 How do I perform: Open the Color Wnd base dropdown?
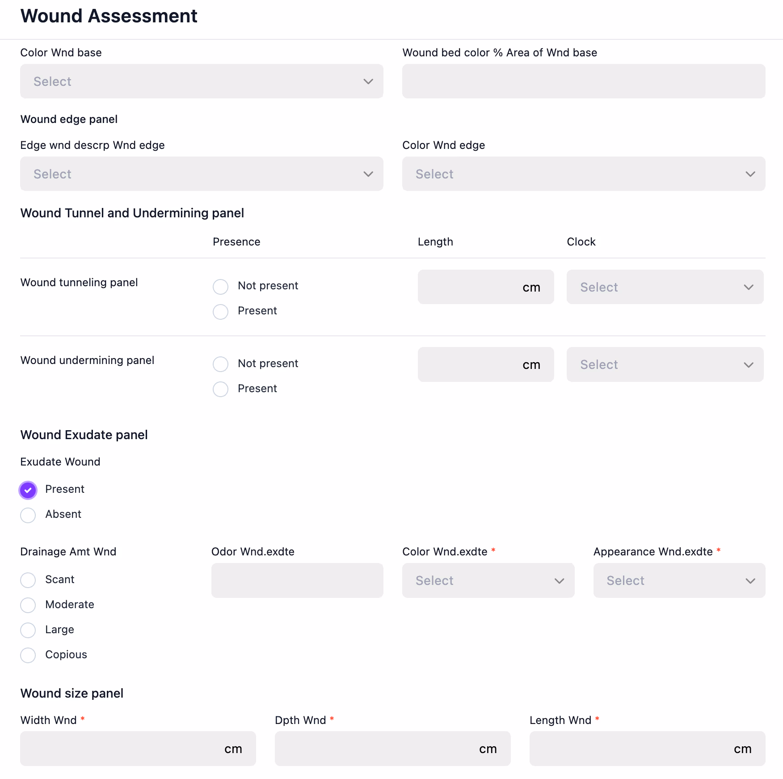tap(201, 81)
